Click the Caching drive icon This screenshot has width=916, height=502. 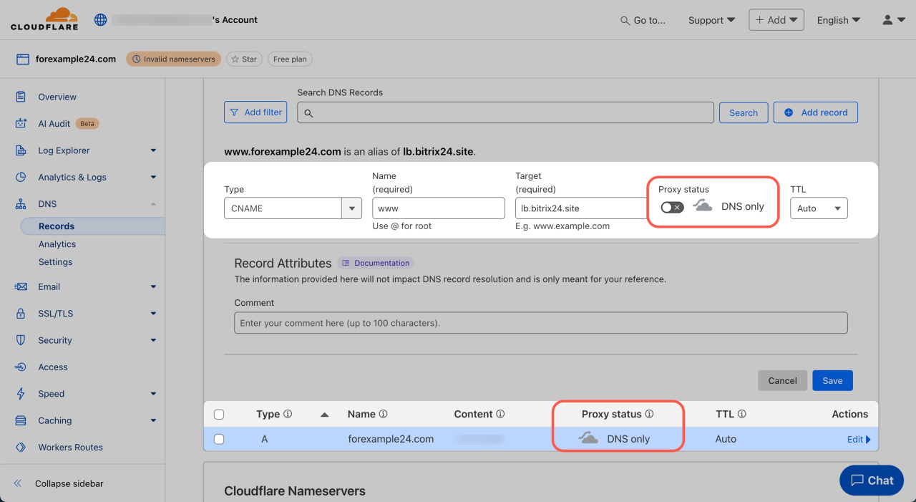point(21,420)
